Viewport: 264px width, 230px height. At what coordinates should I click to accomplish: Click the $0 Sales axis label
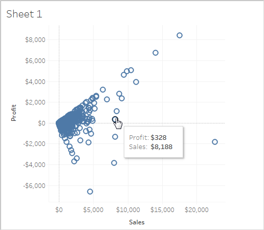[x=59, y=210]
